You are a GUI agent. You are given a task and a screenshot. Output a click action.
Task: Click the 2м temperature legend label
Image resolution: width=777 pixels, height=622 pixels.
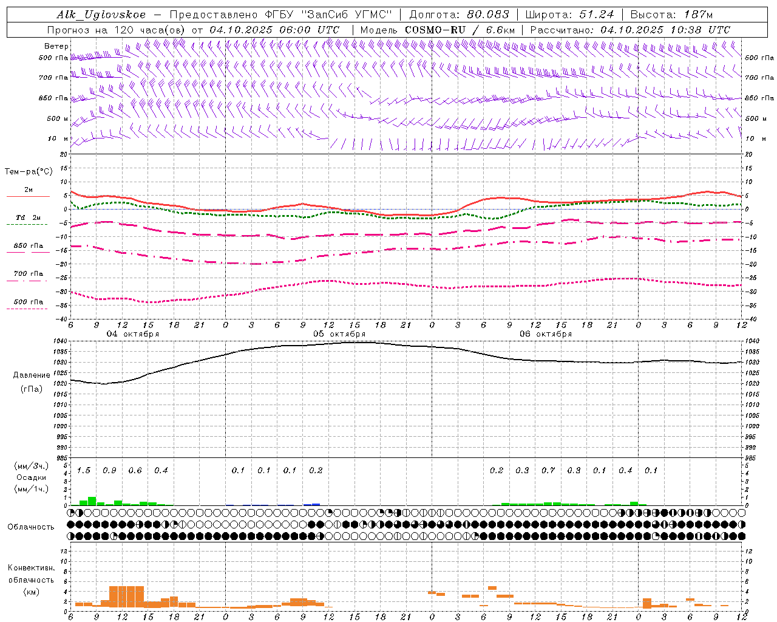click(29, 190)
